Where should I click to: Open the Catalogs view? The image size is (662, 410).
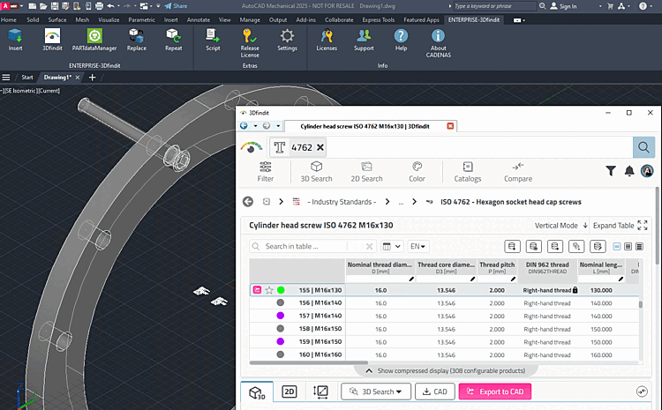[x=467, y=172]
